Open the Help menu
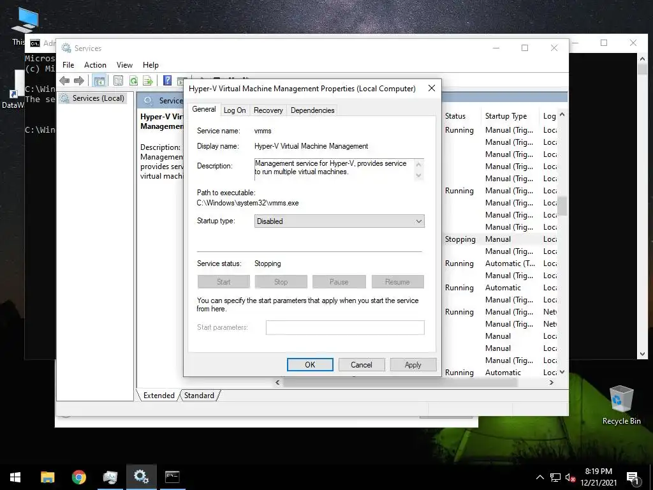Screen dimensions: 653x490 coord(150,65)
